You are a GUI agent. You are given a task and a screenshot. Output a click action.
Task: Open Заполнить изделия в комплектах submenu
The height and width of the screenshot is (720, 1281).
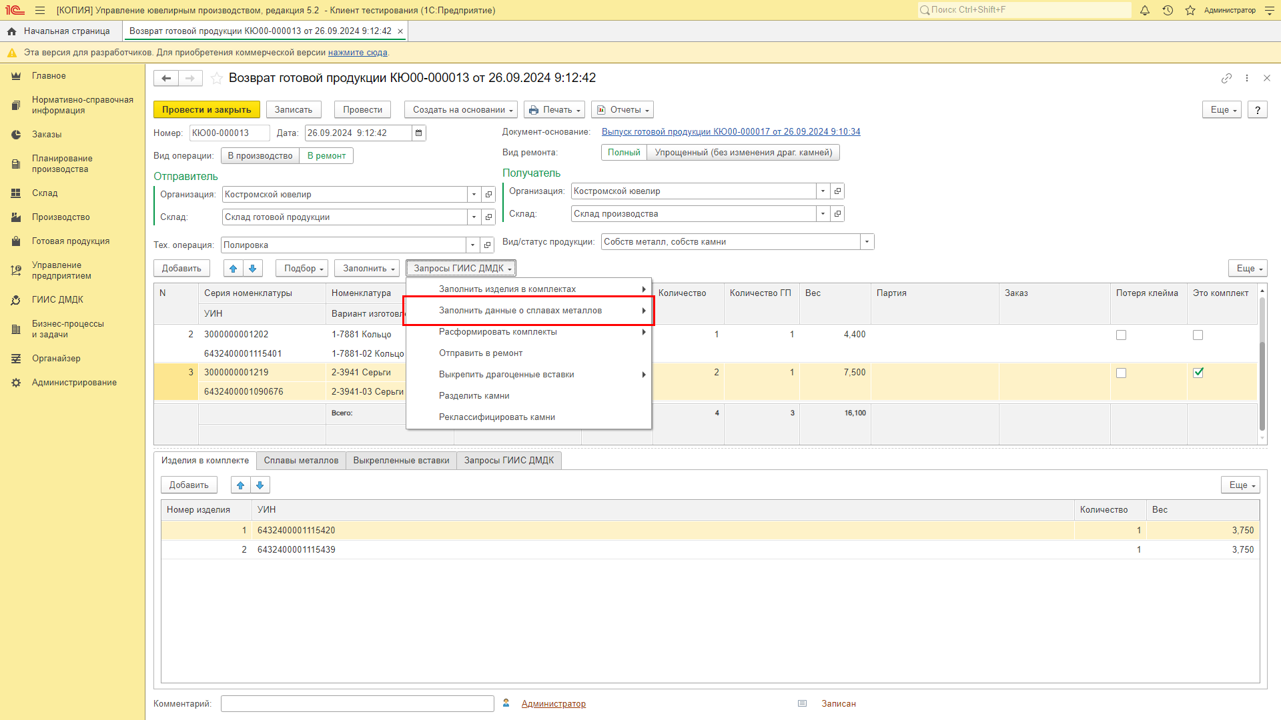tap(528, 289)
